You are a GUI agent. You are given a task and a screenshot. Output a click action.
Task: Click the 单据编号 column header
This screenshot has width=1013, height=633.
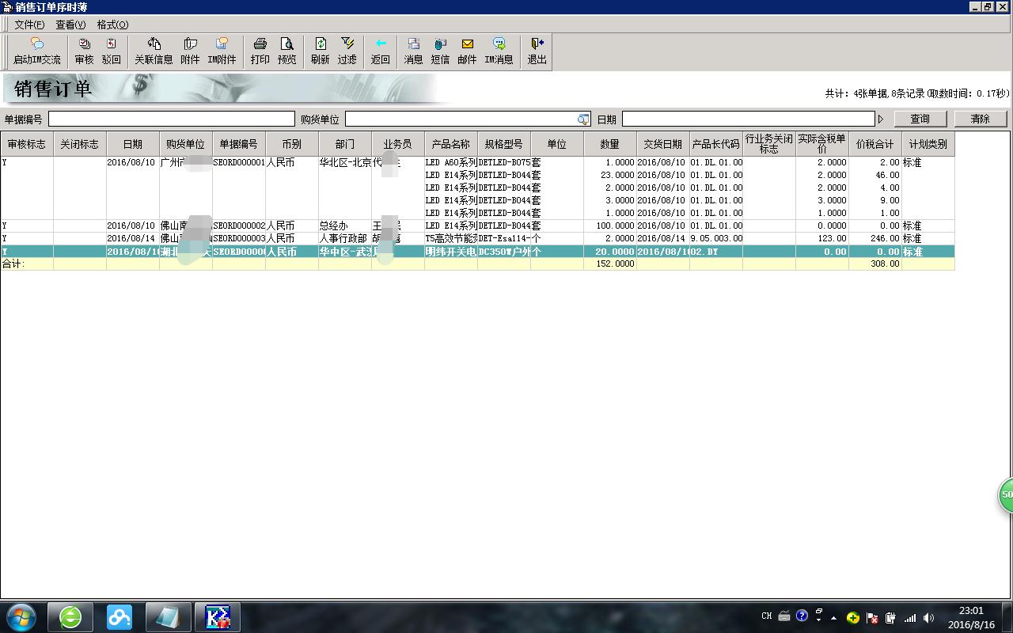pos(239,144)
